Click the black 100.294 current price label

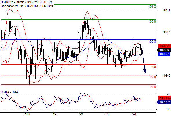tap(164, 50)
